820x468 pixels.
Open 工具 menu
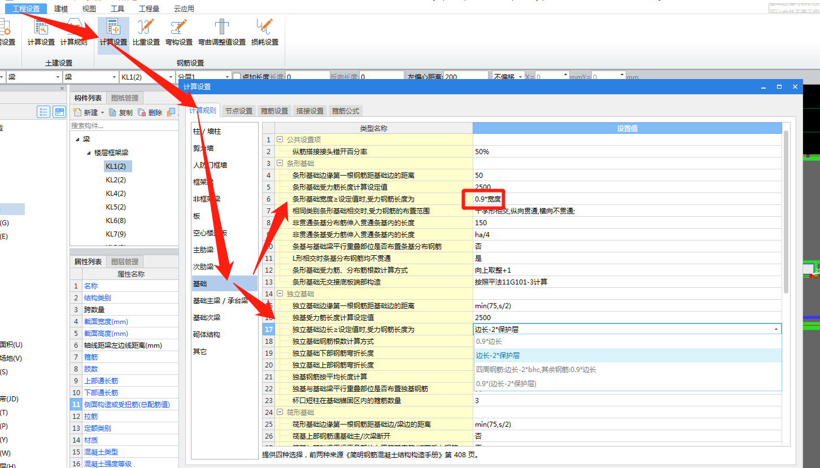point(117,8)
